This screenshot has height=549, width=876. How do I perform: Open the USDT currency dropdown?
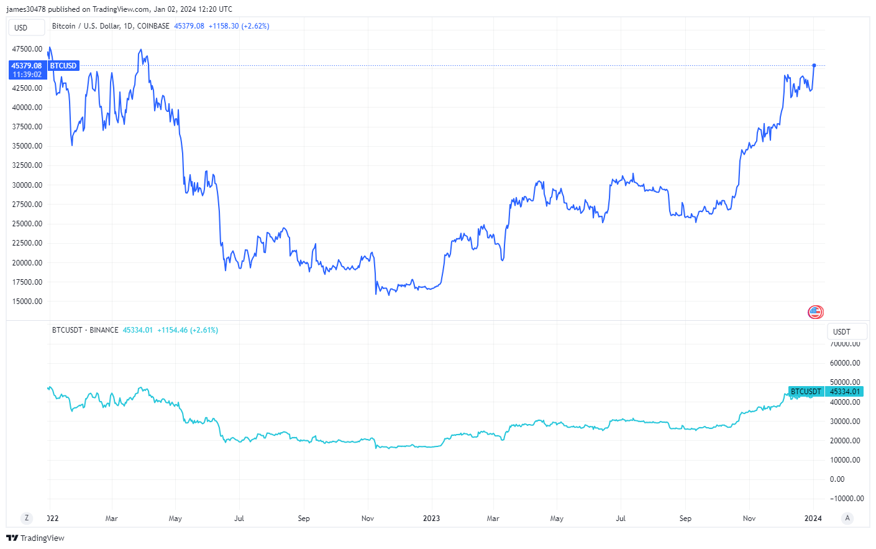tap(847, 331)
